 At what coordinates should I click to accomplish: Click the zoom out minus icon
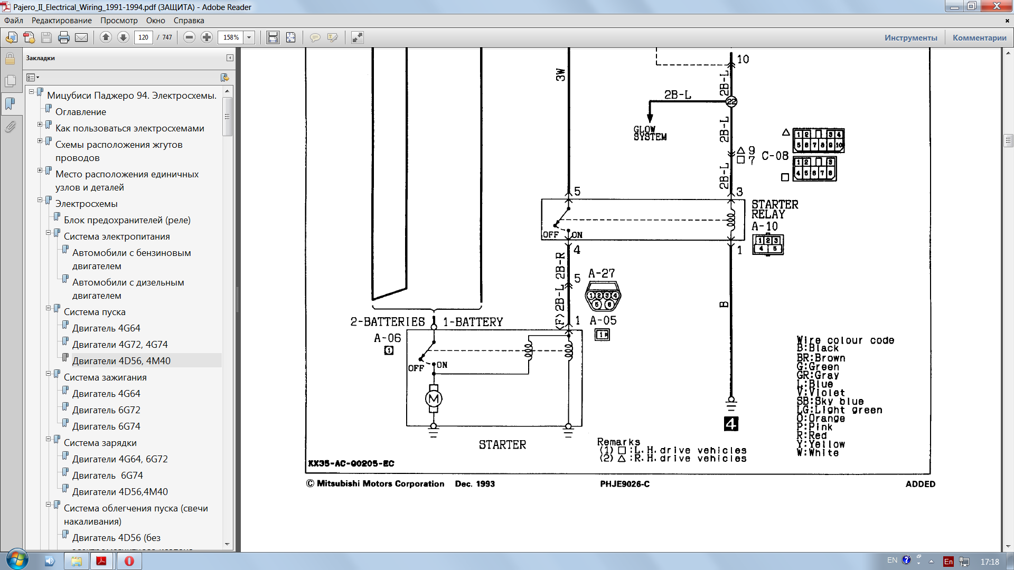190,37
